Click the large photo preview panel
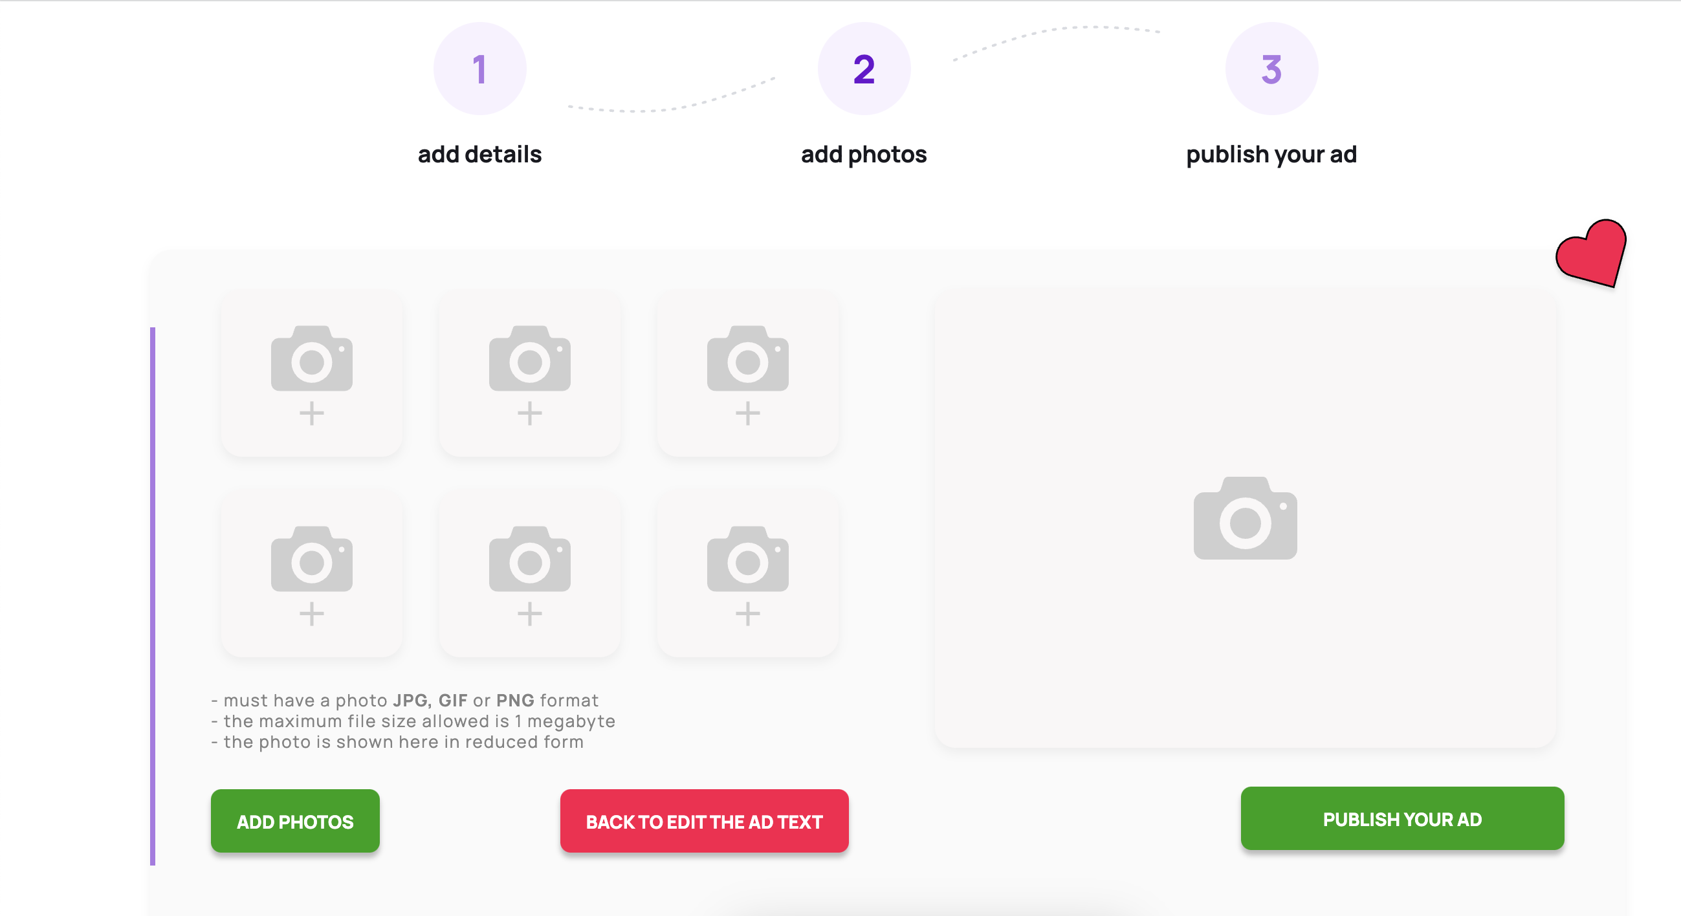 click(1245, 519)
